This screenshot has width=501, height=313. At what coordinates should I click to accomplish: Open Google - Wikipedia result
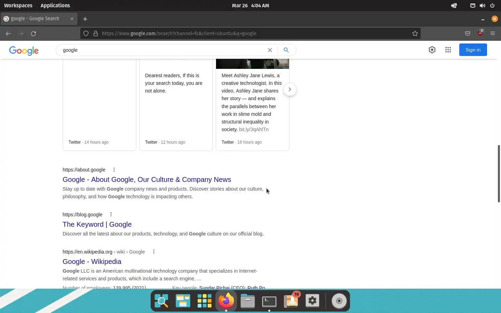92,262
